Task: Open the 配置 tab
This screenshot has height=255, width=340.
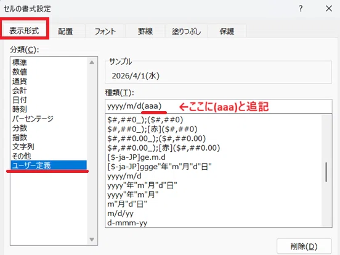Action: 65,31
